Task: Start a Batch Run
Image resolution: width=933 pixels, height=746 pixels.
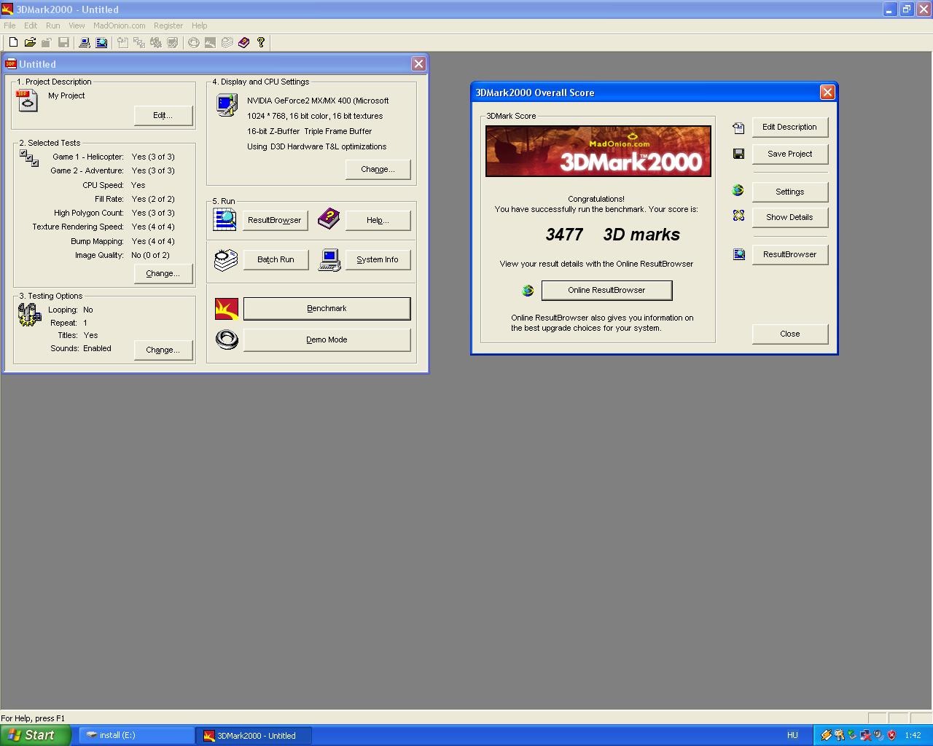Action: click(x=275, y=259)
